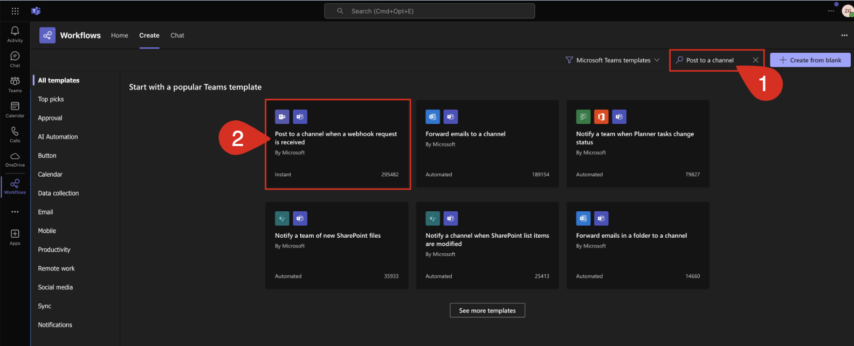Open Chat in the left rail
854x346 pixels.
pos(15,59)
